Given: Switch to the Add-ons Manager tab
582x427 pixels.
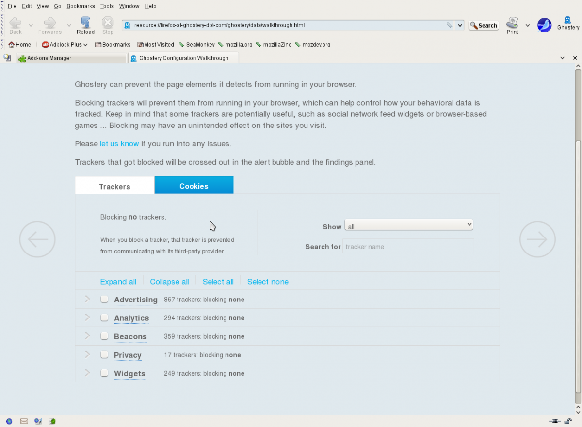Looking at the screenshot, I should pos(71,58).
